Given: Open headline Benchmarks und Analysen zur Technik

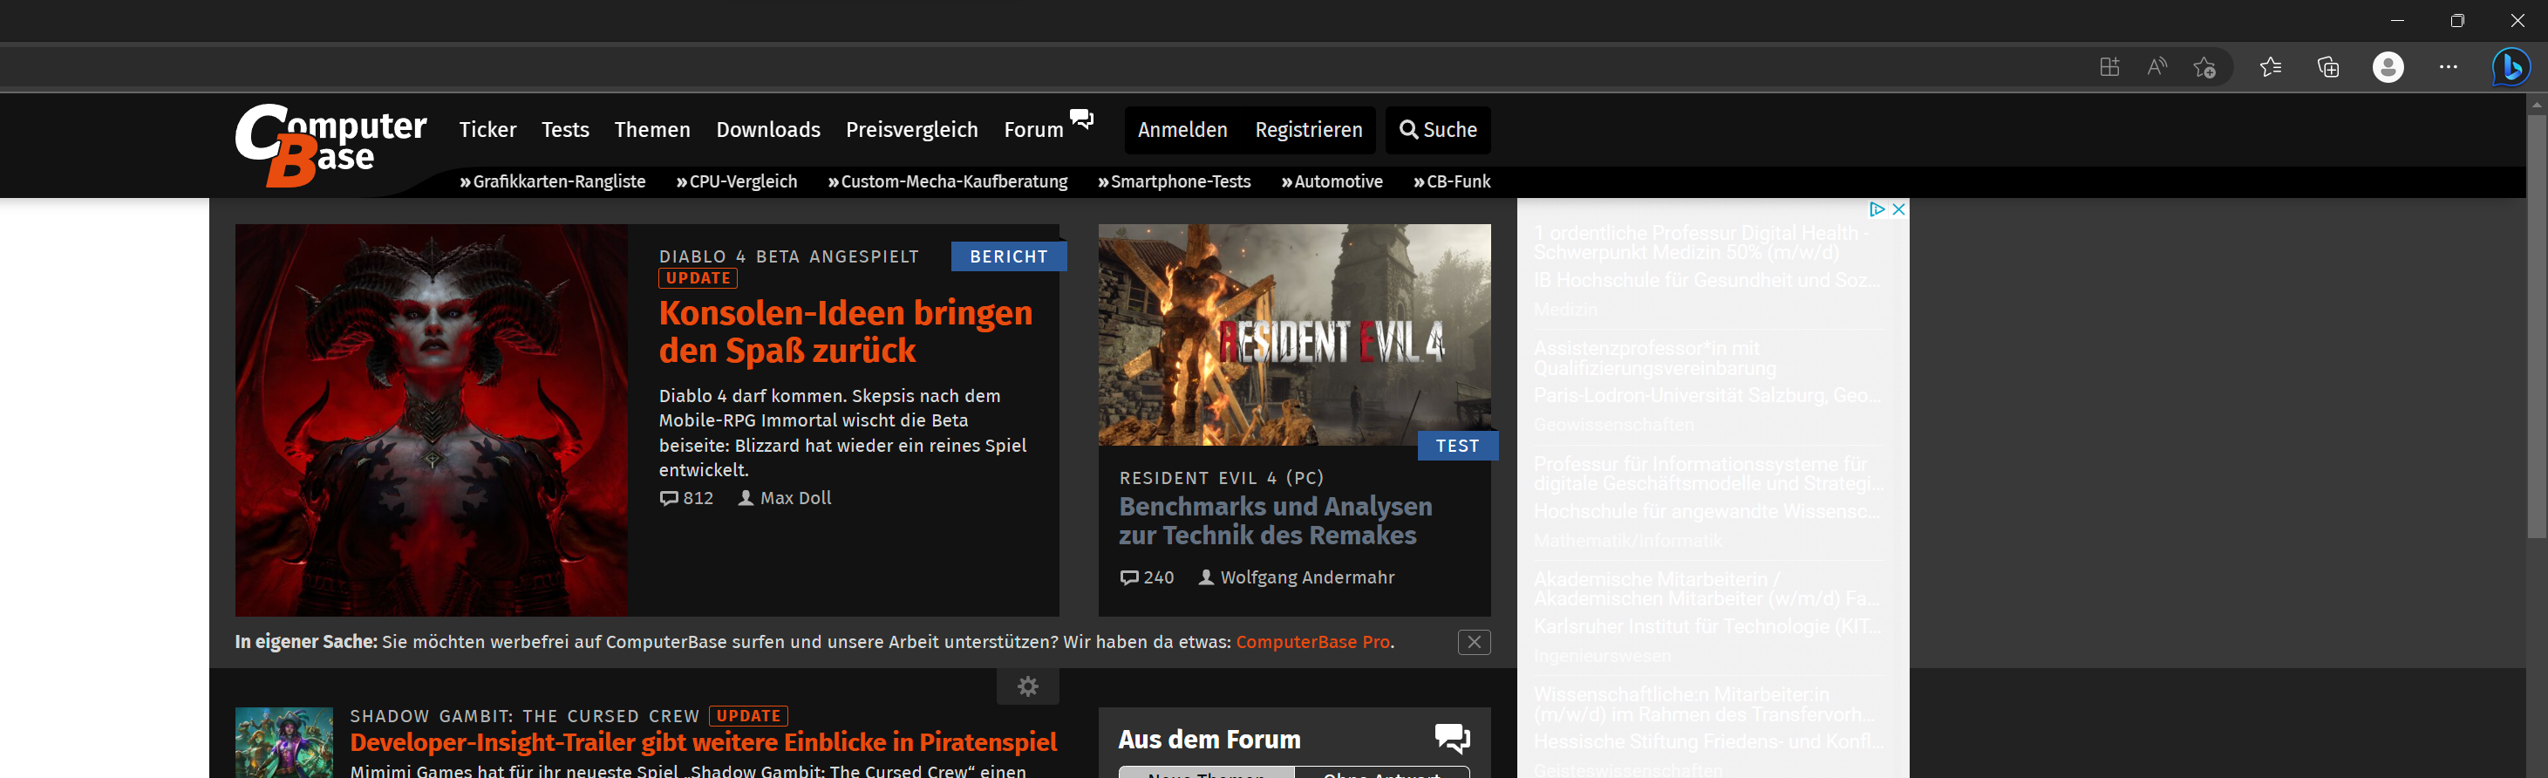Looking at the screenshot, I should pyautogui.click(x=1275, y=521).
